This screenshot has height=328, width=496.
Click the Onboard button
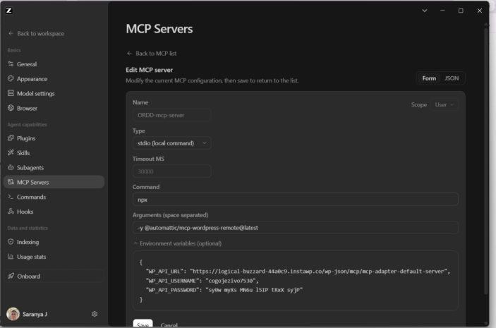pyautogui.click(x=54, y=276)
